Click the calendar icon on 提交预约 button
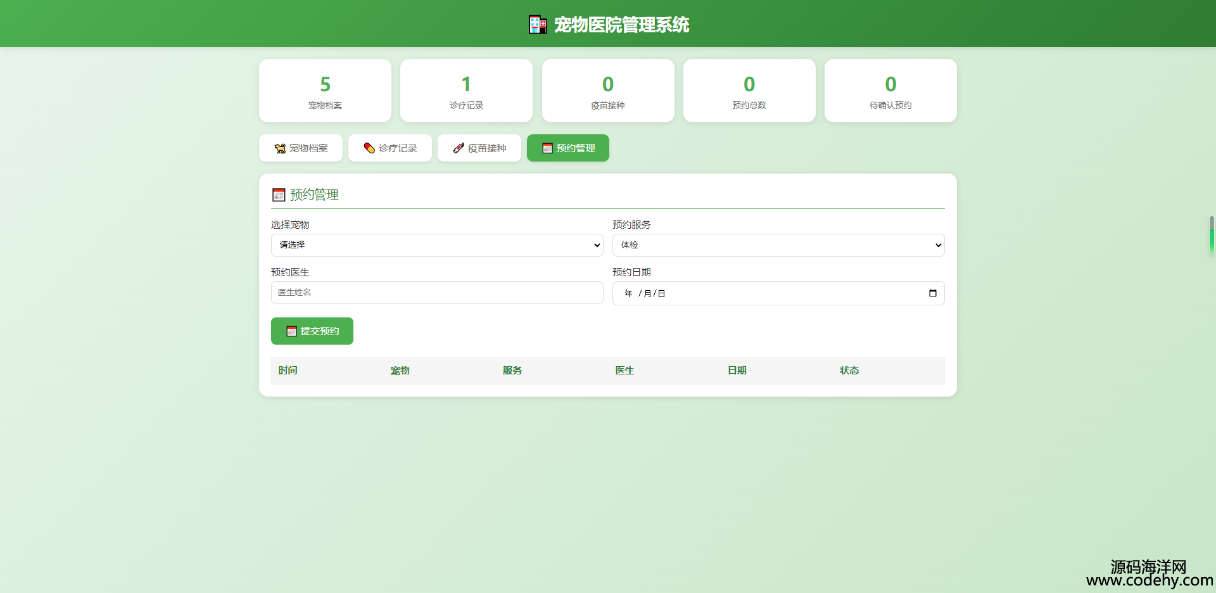Image resolution: width=1216 pixels, height=593 pixels. pyautogui.click(x=291, y=331)
